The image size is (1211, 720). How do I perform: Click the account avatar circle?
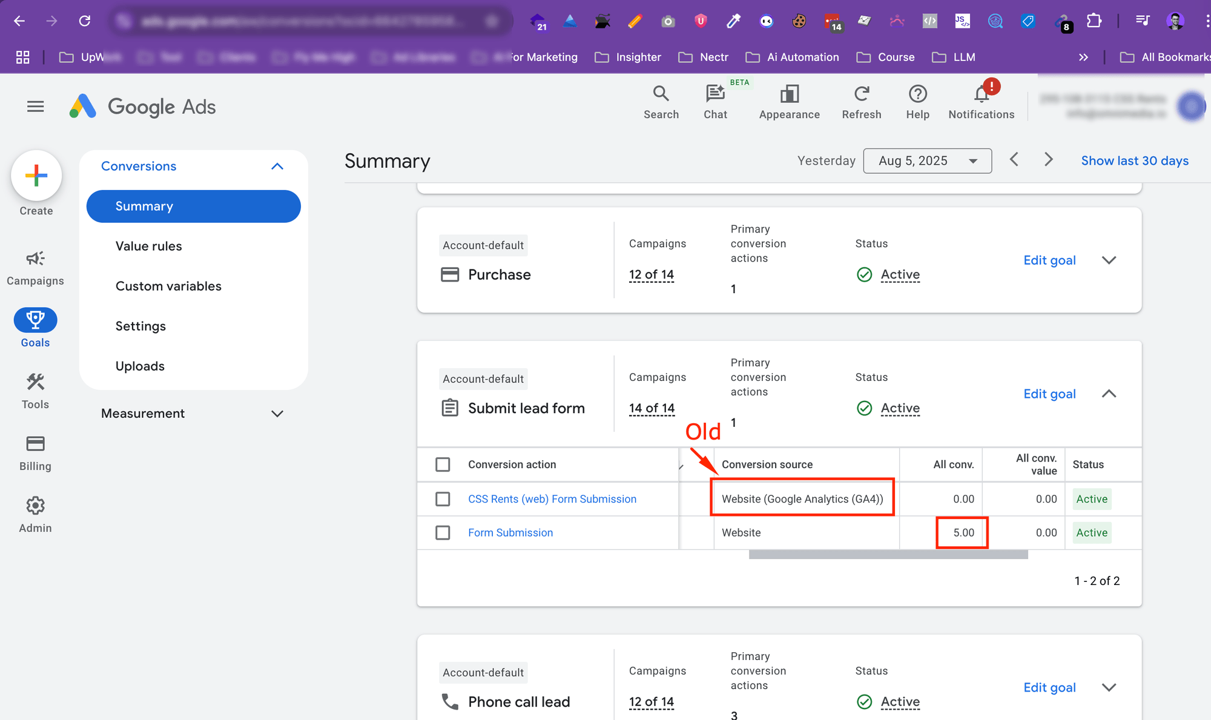point(1191,107)
